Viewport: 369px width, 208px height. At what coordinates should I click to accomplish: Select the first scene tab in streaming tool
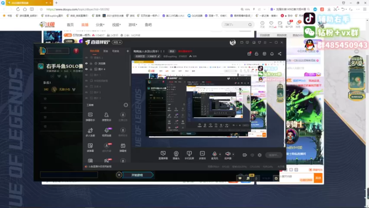pyautogui.click(x=95, y=51)
